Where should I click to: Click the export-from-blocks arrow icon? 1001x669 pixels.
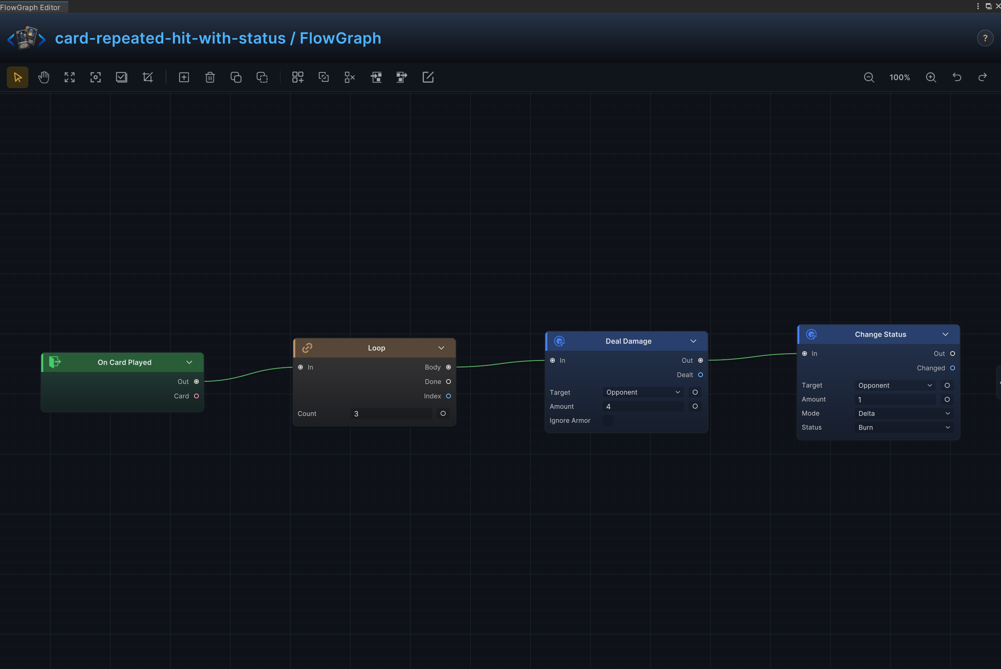[x=402, y=77]
